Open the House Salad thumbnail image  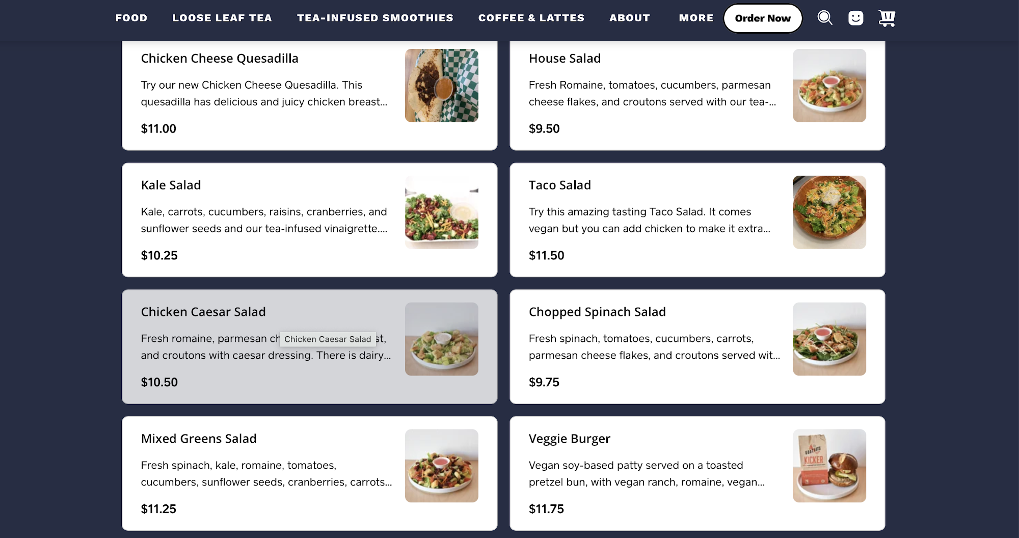pyautogui.click(x=829, y=86)
